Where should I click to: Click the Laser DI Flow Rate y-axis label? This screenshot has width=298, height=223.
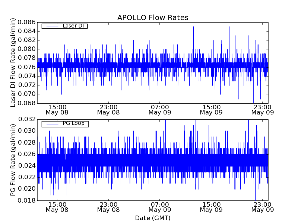pos(13,62)
